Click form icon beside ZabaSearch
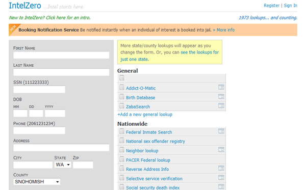306x190 pixels. [221, 105]
